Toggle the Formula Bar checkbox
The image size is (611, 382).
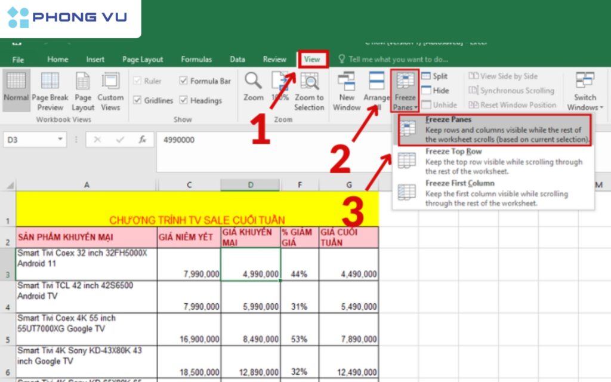(x=184, y=81)
